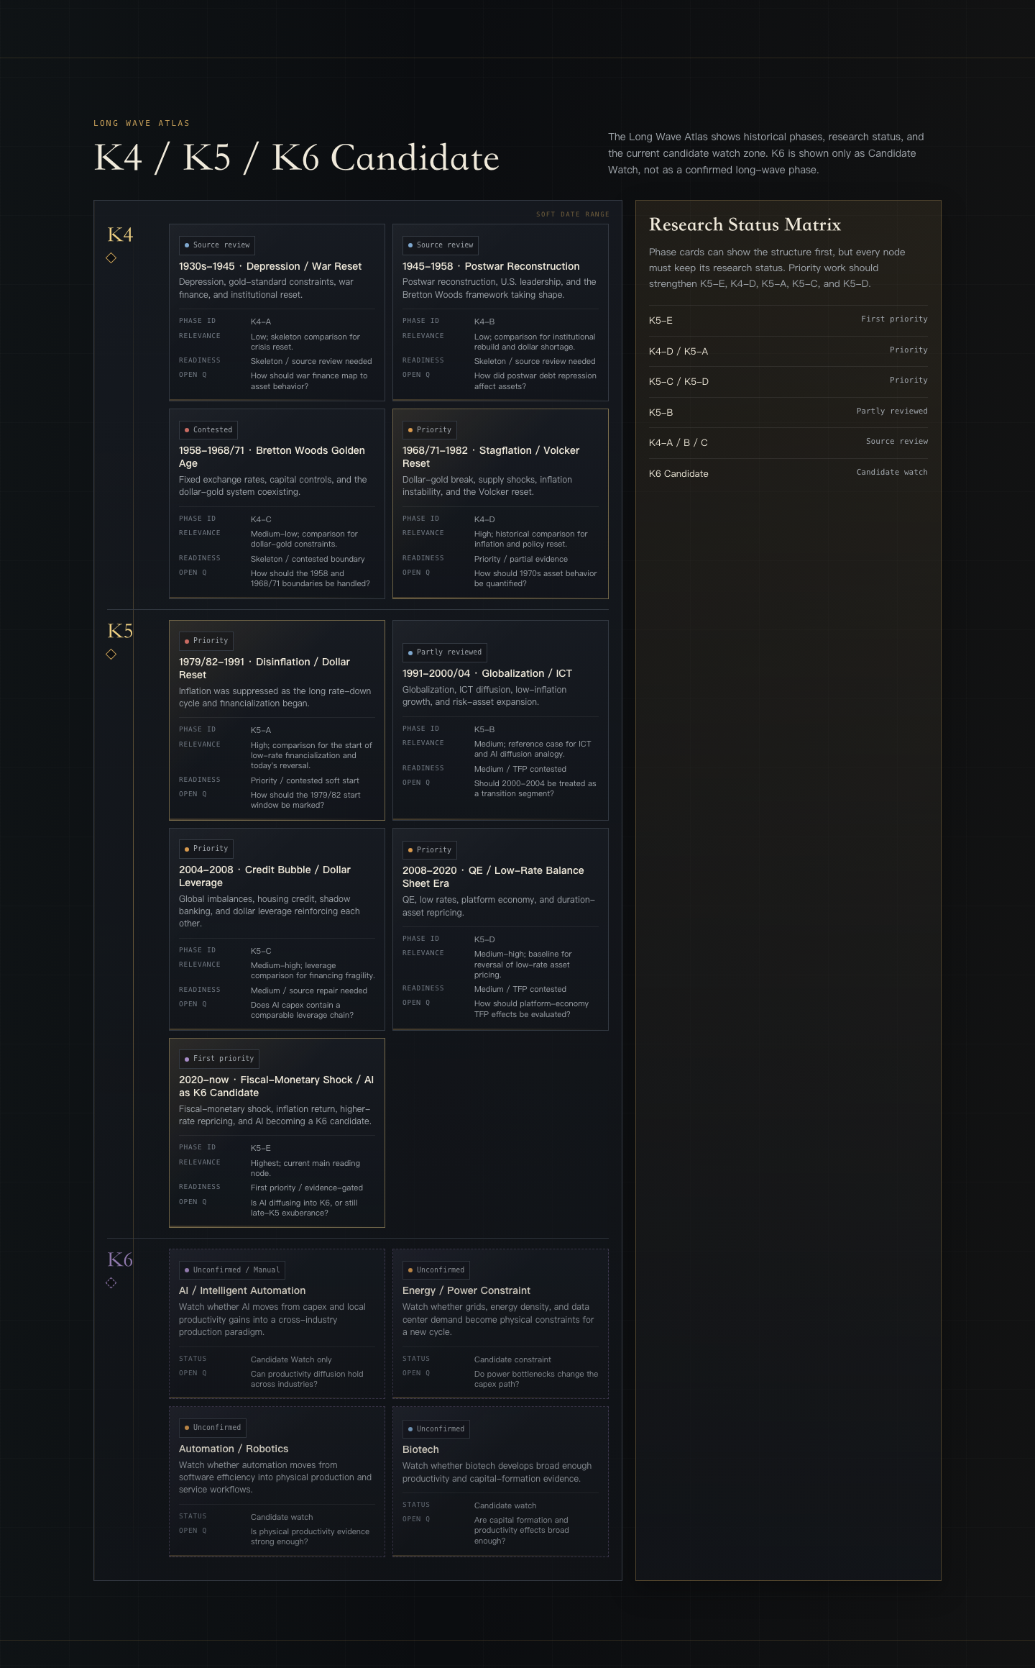Open the Stagflation / Volcker Reset card

tap(500, 503)
